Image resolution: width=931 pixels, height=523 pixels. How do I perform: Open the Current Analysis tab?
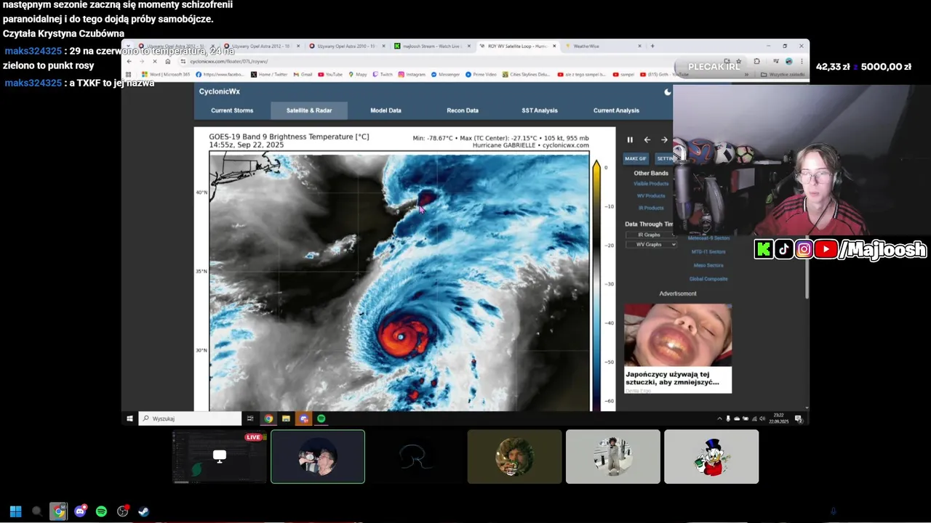click(616, 110)
